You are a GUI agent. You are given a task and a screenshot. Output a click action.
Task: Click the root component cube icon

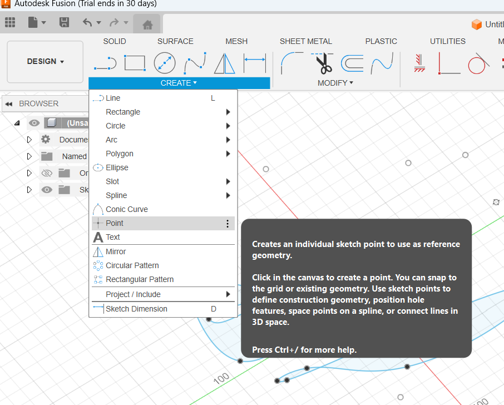pos(52,122)
